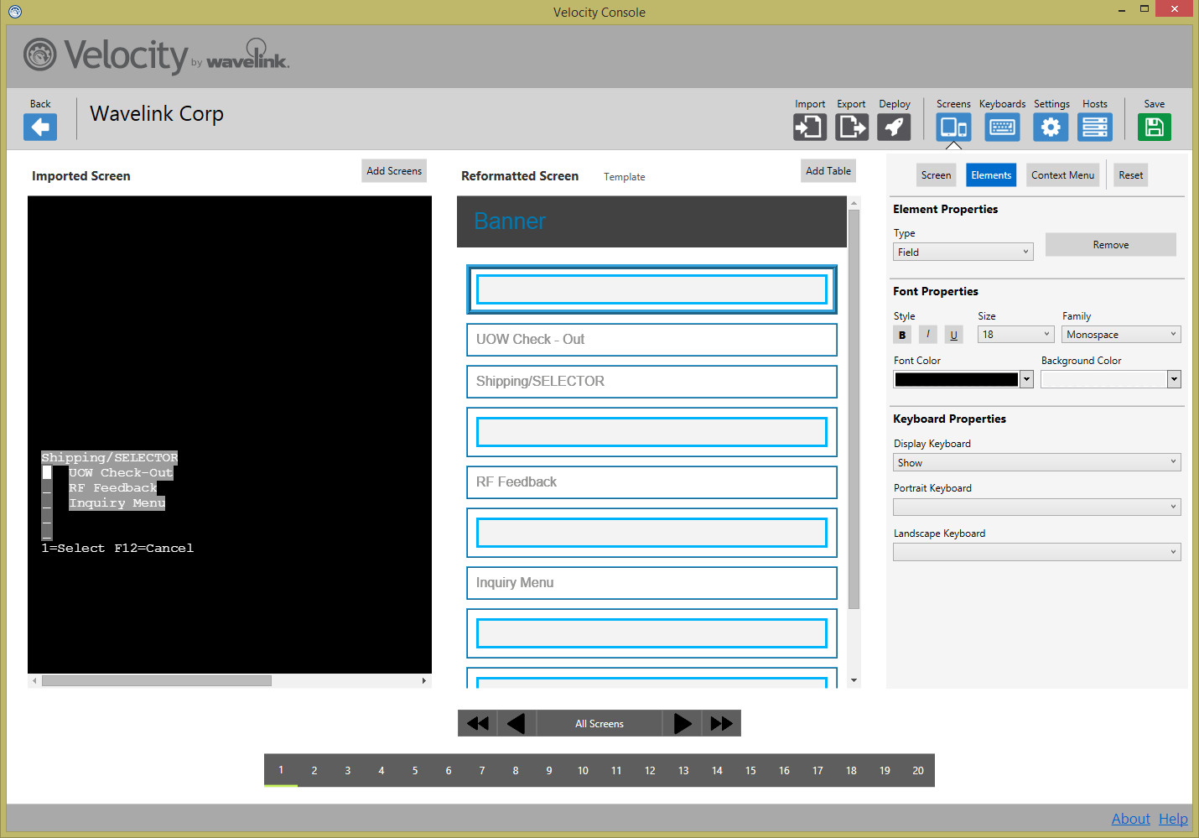This screenshot has width=1199, height=838.
Task: Toggle italic font style
Action: pos(927,335)
